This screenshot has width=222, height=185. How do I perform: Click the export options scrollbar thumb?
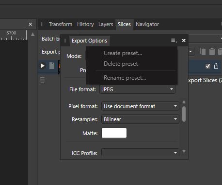coord(184,114)
